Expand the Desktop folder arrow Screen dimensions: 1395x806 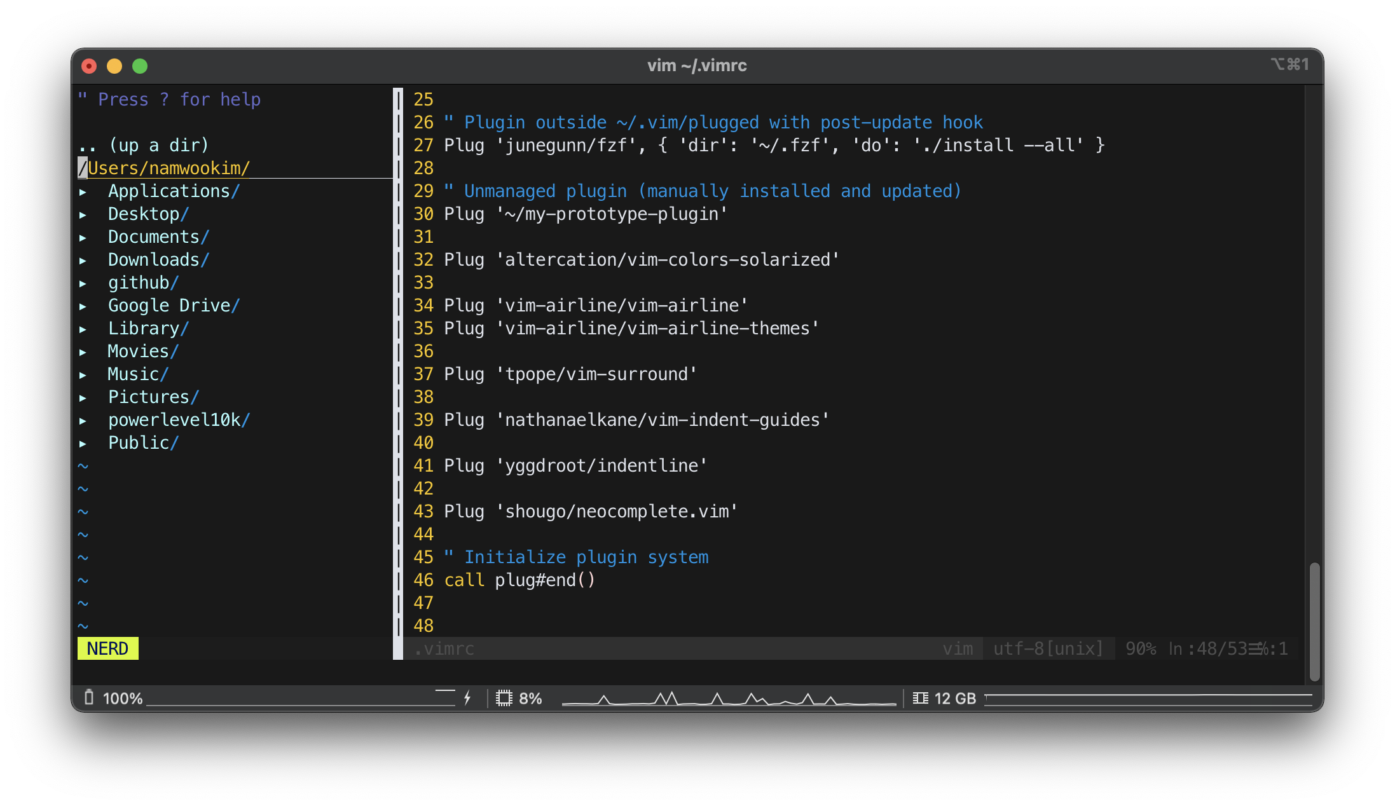[83, 214]
